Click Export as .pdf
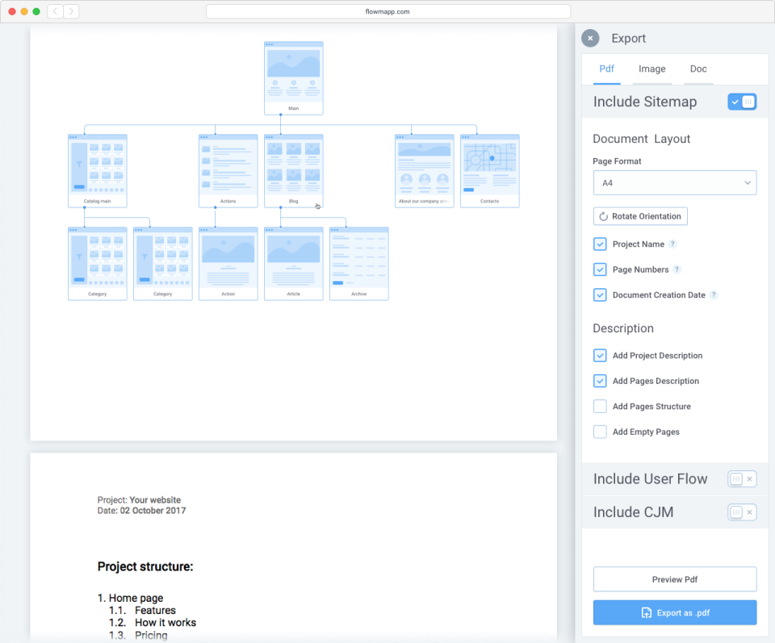This screenshot has height=643, width=775. (x=674, y=612)
